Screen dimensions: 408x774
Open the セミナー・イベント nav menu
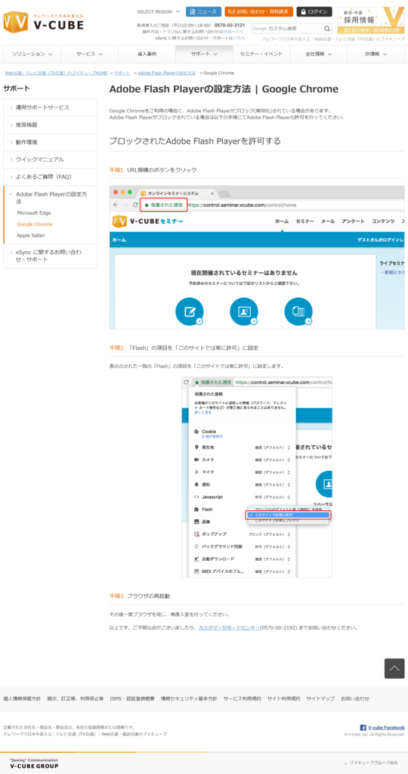point(261,54)
